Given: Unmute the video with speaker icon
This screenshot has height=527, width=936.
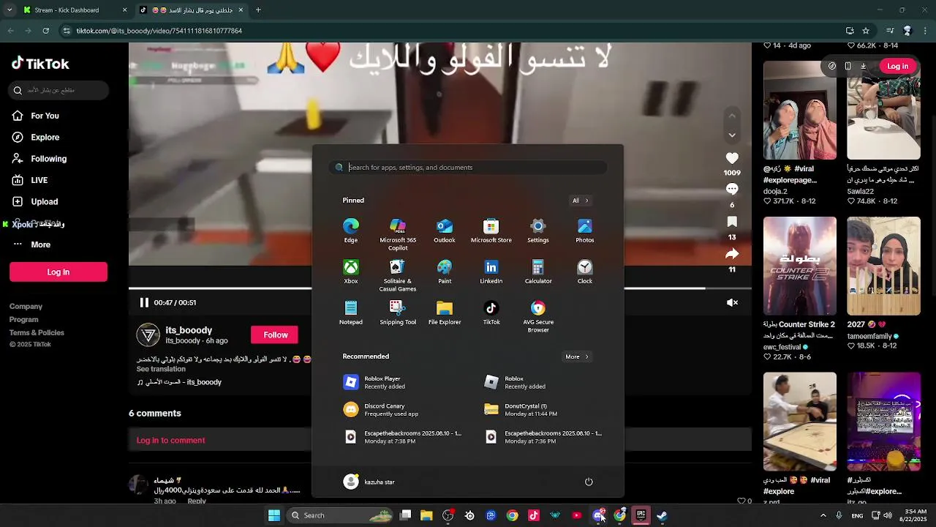Looking at the screenshot, I should point(732,302).
